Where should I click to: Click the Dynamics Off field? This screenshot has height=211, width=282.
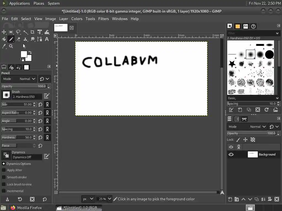(27, 157)
